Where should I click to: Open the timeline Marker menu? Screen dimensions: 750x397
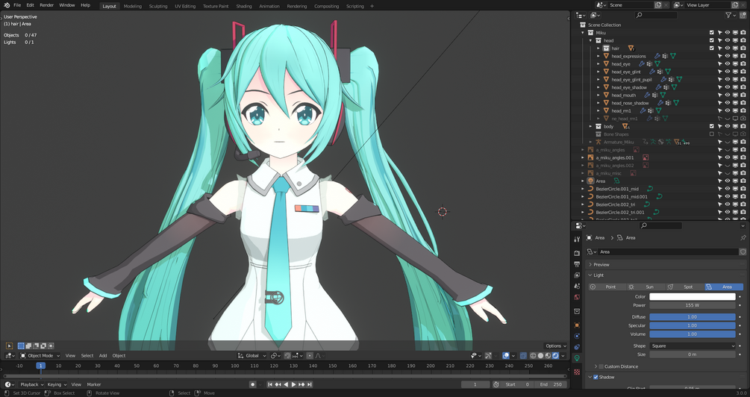(94, 384)
